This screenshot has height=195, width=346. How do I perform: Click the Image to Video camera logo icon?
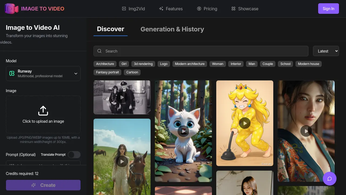tap(12, 9)
